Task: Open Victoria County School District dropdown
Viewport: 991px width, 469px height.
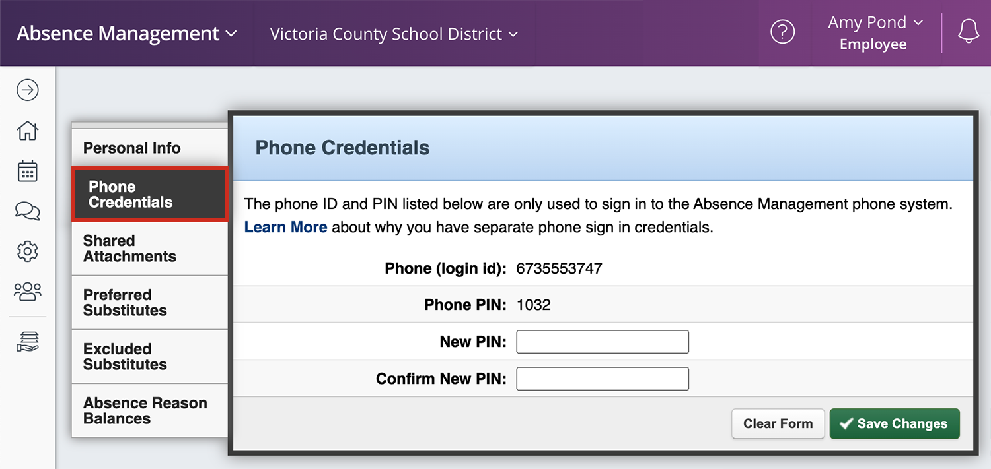Action: (x=394, y=34)
